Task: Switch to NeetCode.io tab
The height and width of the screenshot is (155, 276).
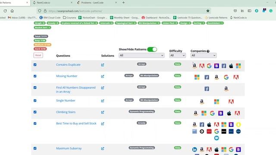Action: click(52, 3)
